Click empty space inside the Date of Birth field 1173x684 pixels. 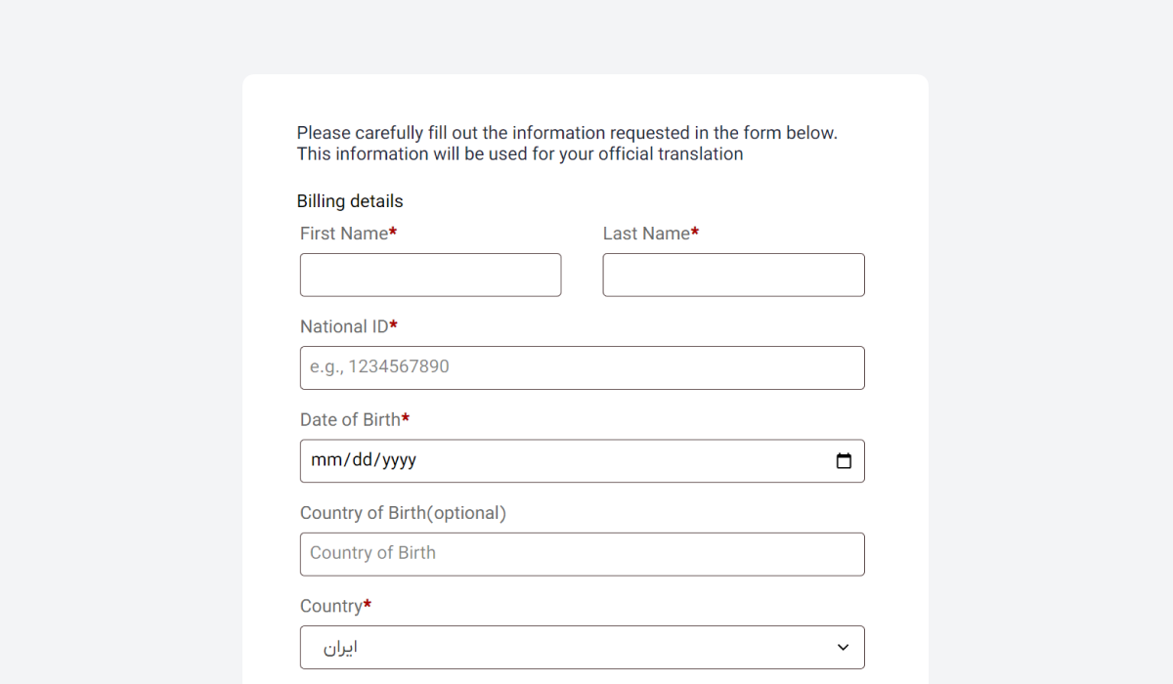[x=626, y=461]
